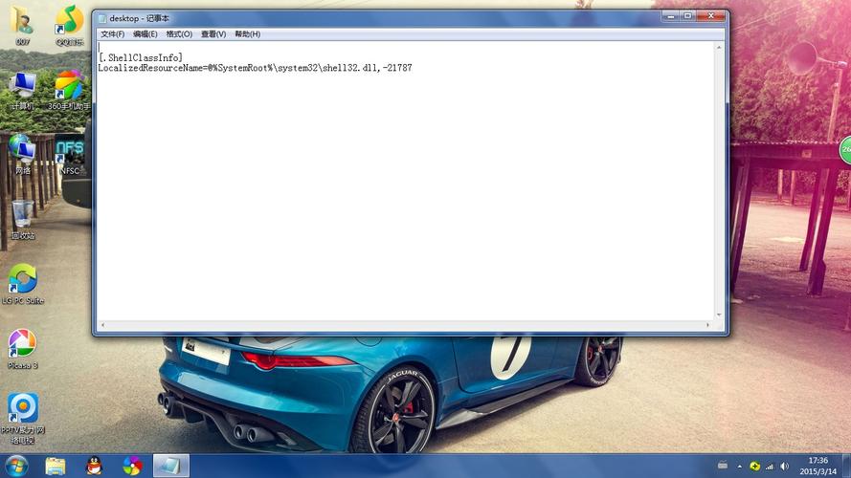Click inside the Notepad text area

pyautogui.click(x=402, y=191)
